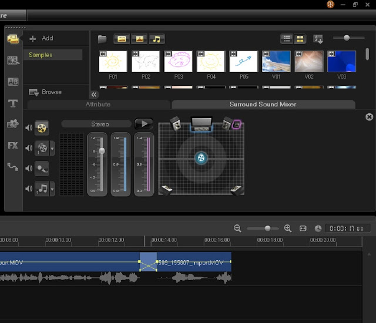Switch library to thumbnail view
This screenshot has height=323, width=376.
[300, 39]
